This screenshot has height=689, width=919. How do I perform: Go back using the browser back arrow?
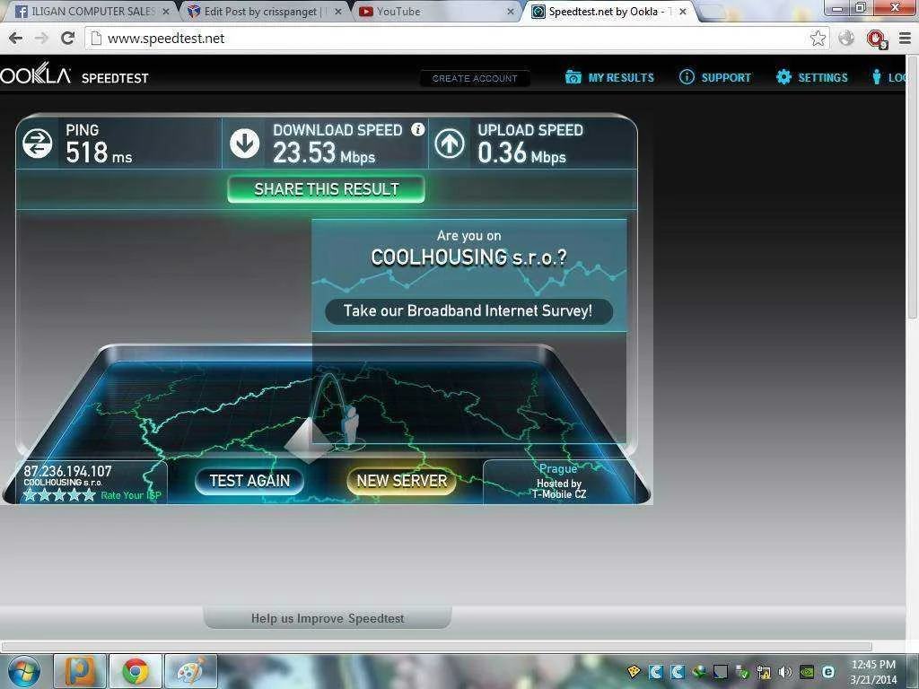[x=16, y=39]
